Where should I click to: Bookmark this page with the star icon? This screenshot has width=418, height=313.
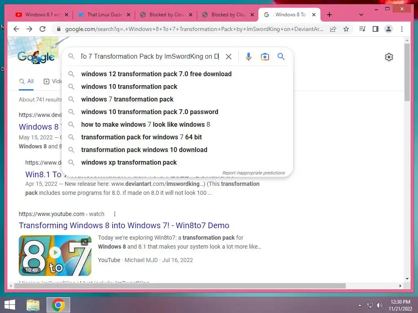click(x=346, y=29)
